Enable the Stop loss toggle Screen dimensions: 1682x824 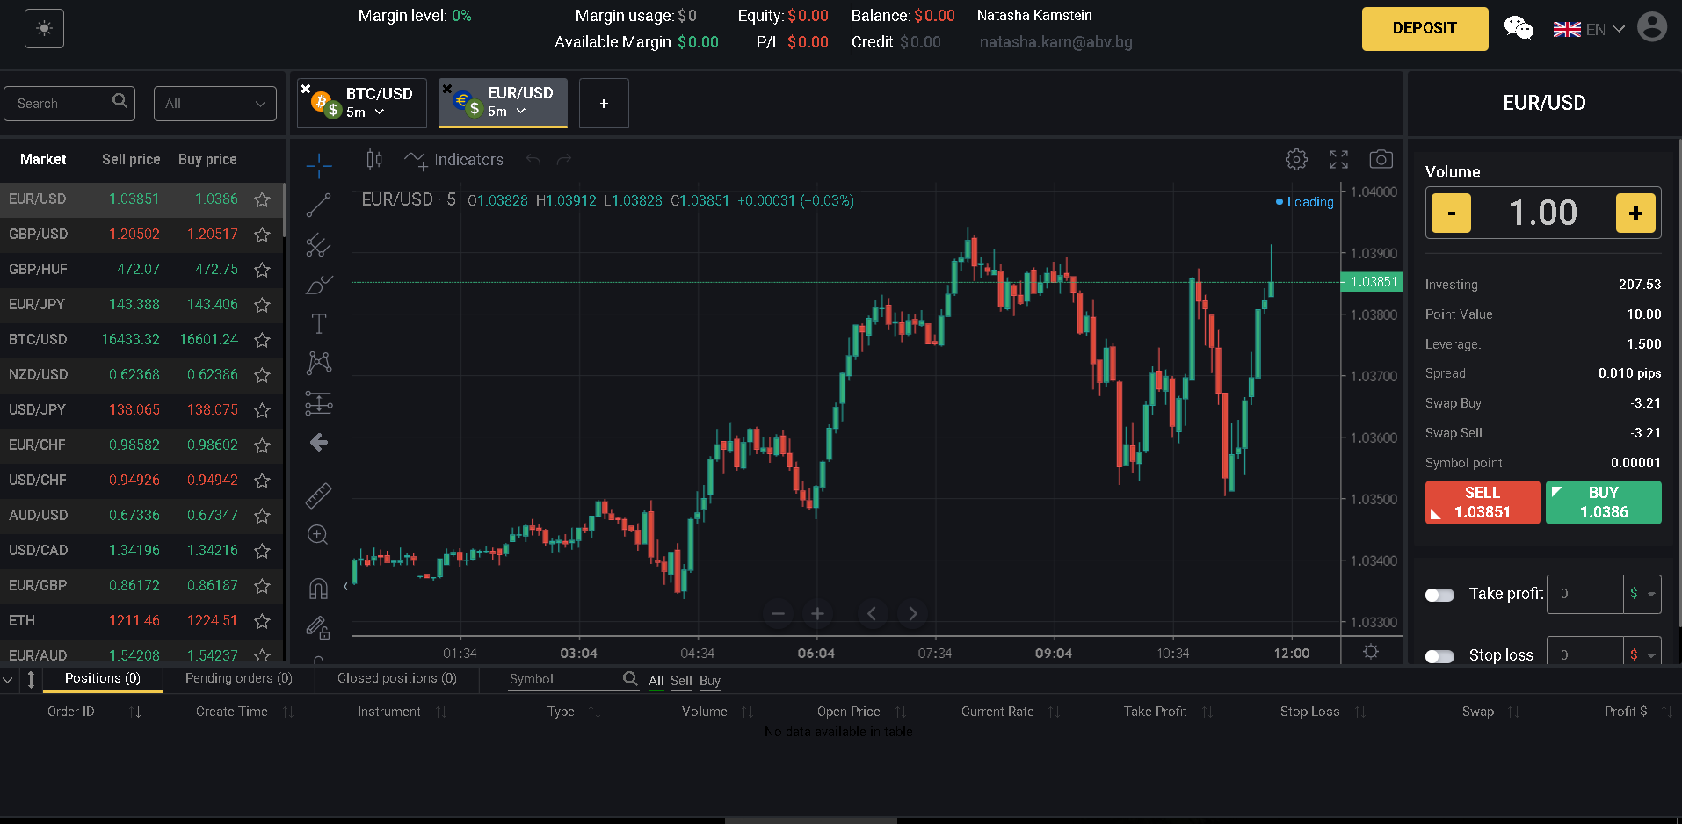tap(1439, 655)
